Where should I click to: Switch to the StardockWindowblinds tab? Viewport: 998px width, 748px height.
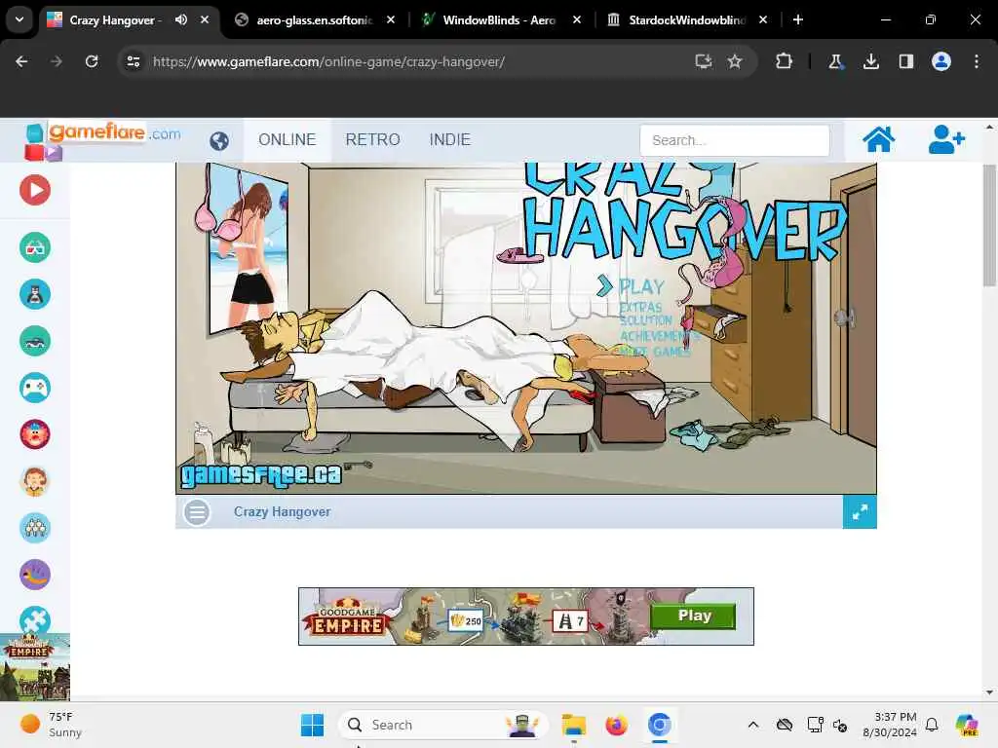coord(686,20)
